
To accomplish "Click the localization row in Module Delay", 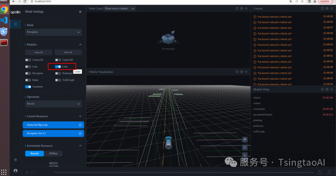I will [293, 109].
